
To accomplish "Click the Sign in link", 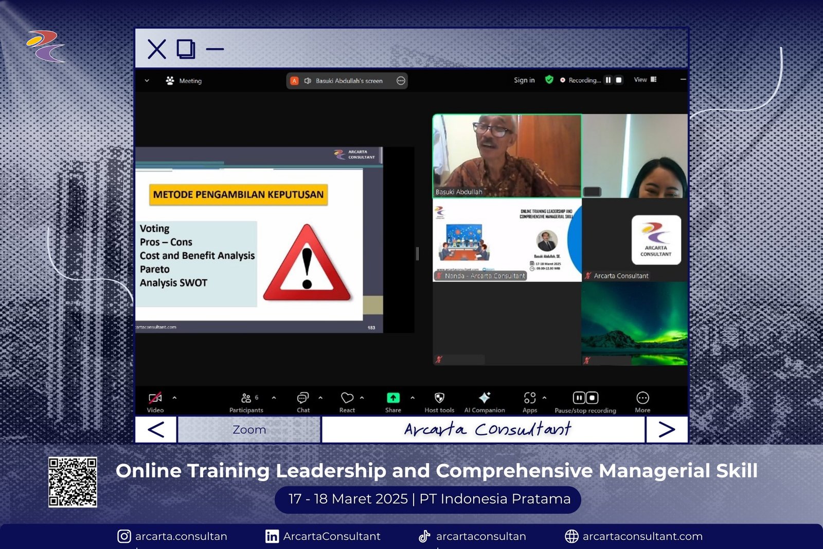I will coord(524,80).
